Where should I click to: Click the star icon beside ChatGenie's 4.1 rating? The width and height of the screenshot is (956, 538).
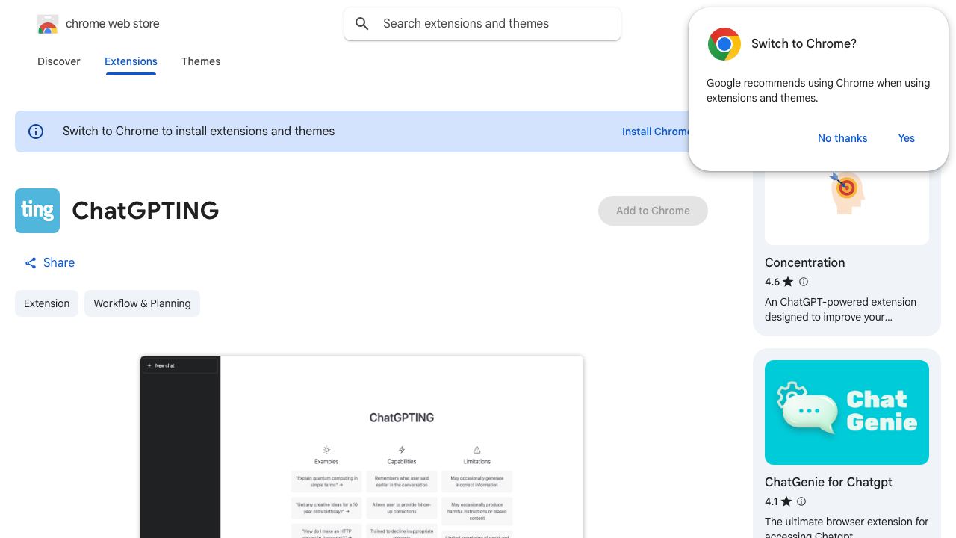786,501
